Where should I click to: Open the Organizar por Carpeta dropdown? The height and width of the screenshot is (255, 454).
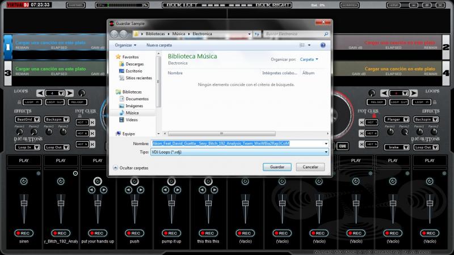pyautogui.click(x=309, y=59)
